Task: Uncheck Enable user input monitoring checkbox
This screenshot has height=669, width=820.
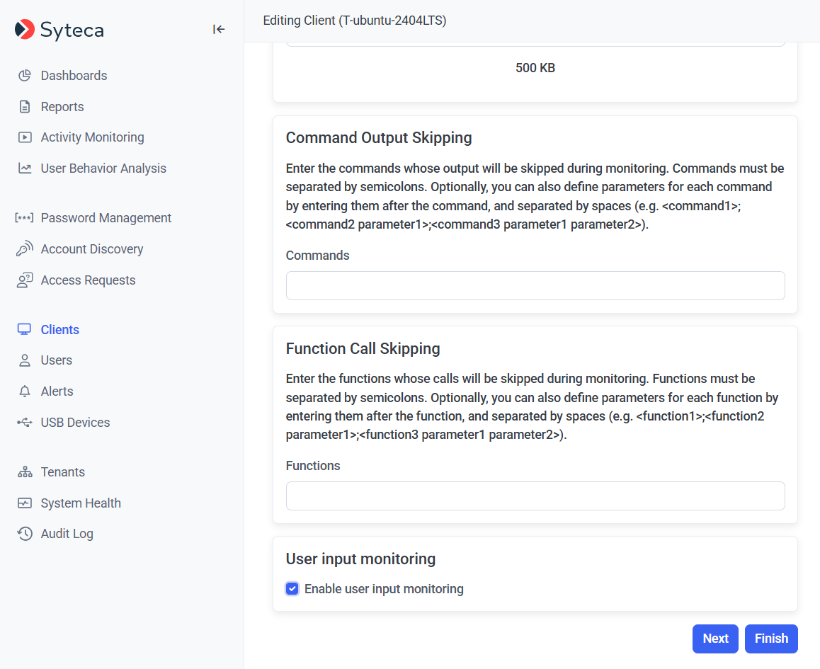Action: (x=292, y=589)
